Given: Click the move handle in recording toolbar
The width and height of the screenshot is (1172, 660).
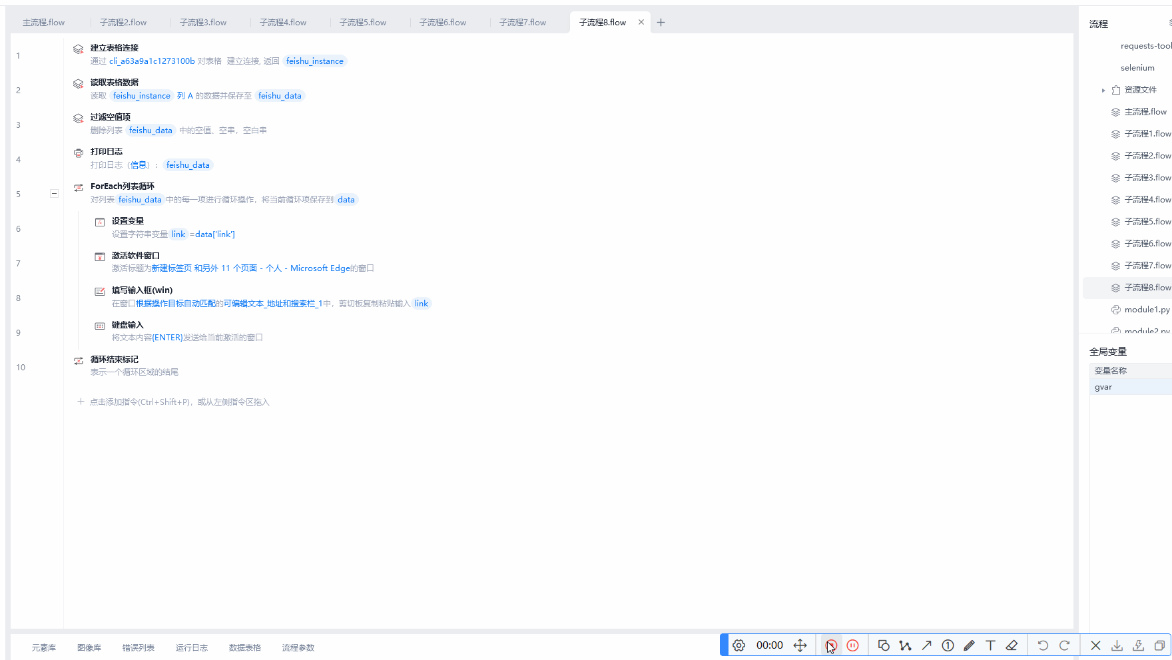Looking at the screenshot, I should (x=800, y=645).
